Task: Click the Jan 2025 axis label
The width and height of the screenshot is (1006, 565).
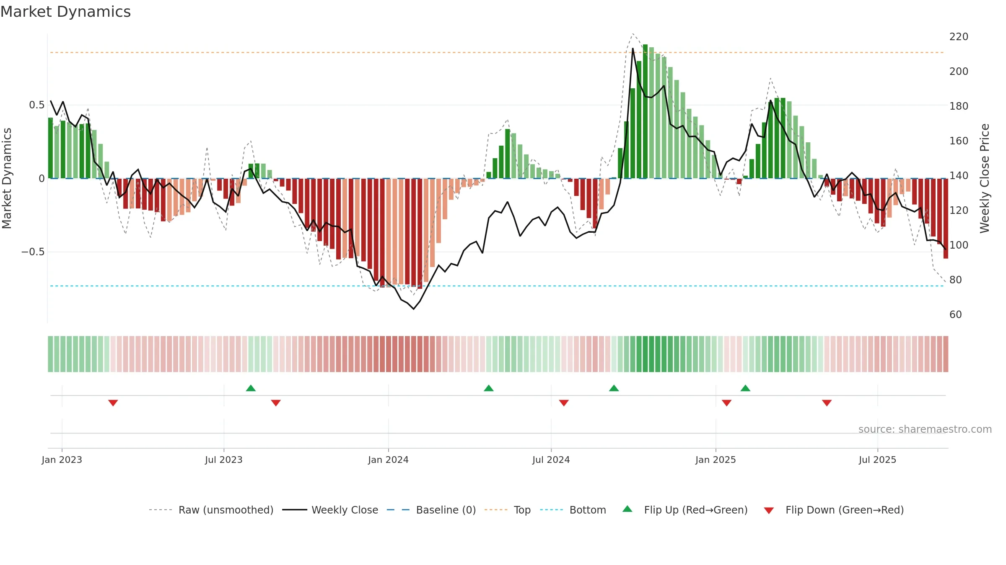Action: coord(716,460)
